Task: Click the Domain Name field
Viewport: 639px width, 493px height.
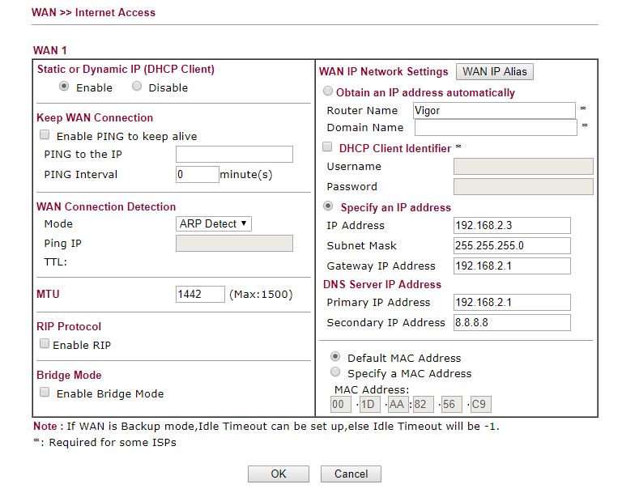Action: click(495, 128)
